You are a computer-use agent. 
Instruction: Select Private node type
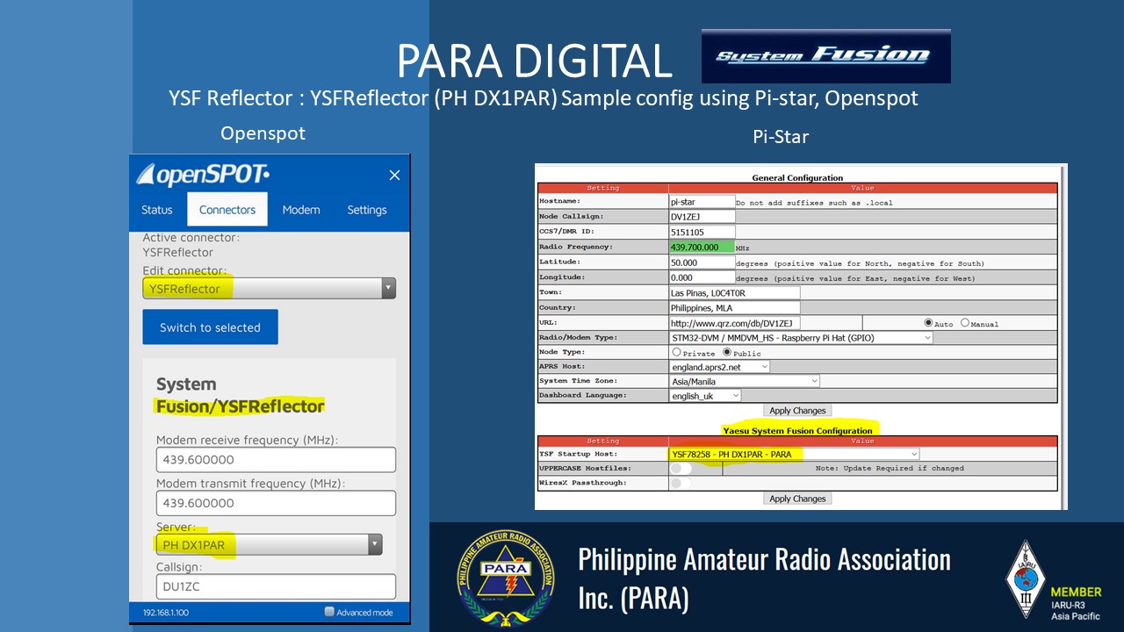pos(676,352)
